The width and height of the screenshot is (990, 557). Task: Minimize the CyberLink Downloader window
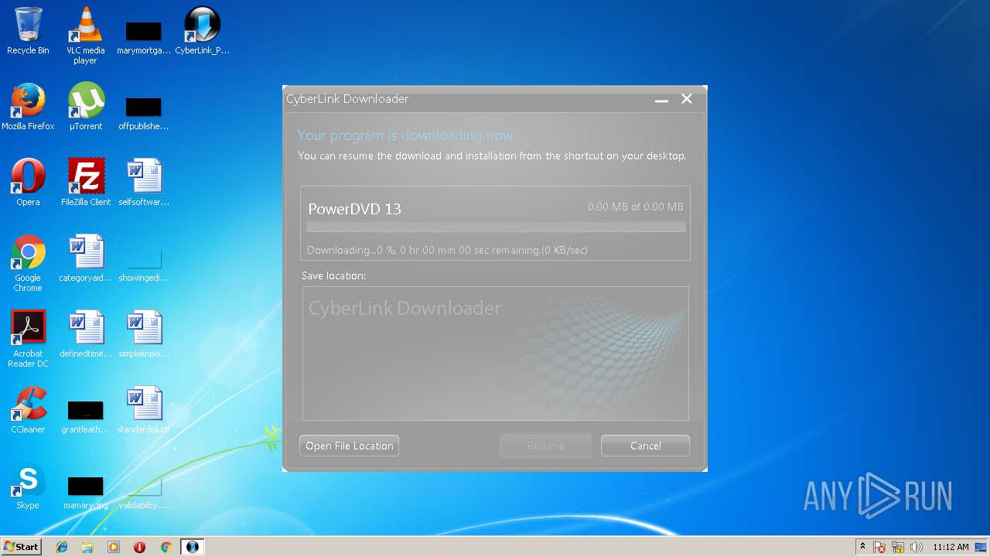[661, 99]
